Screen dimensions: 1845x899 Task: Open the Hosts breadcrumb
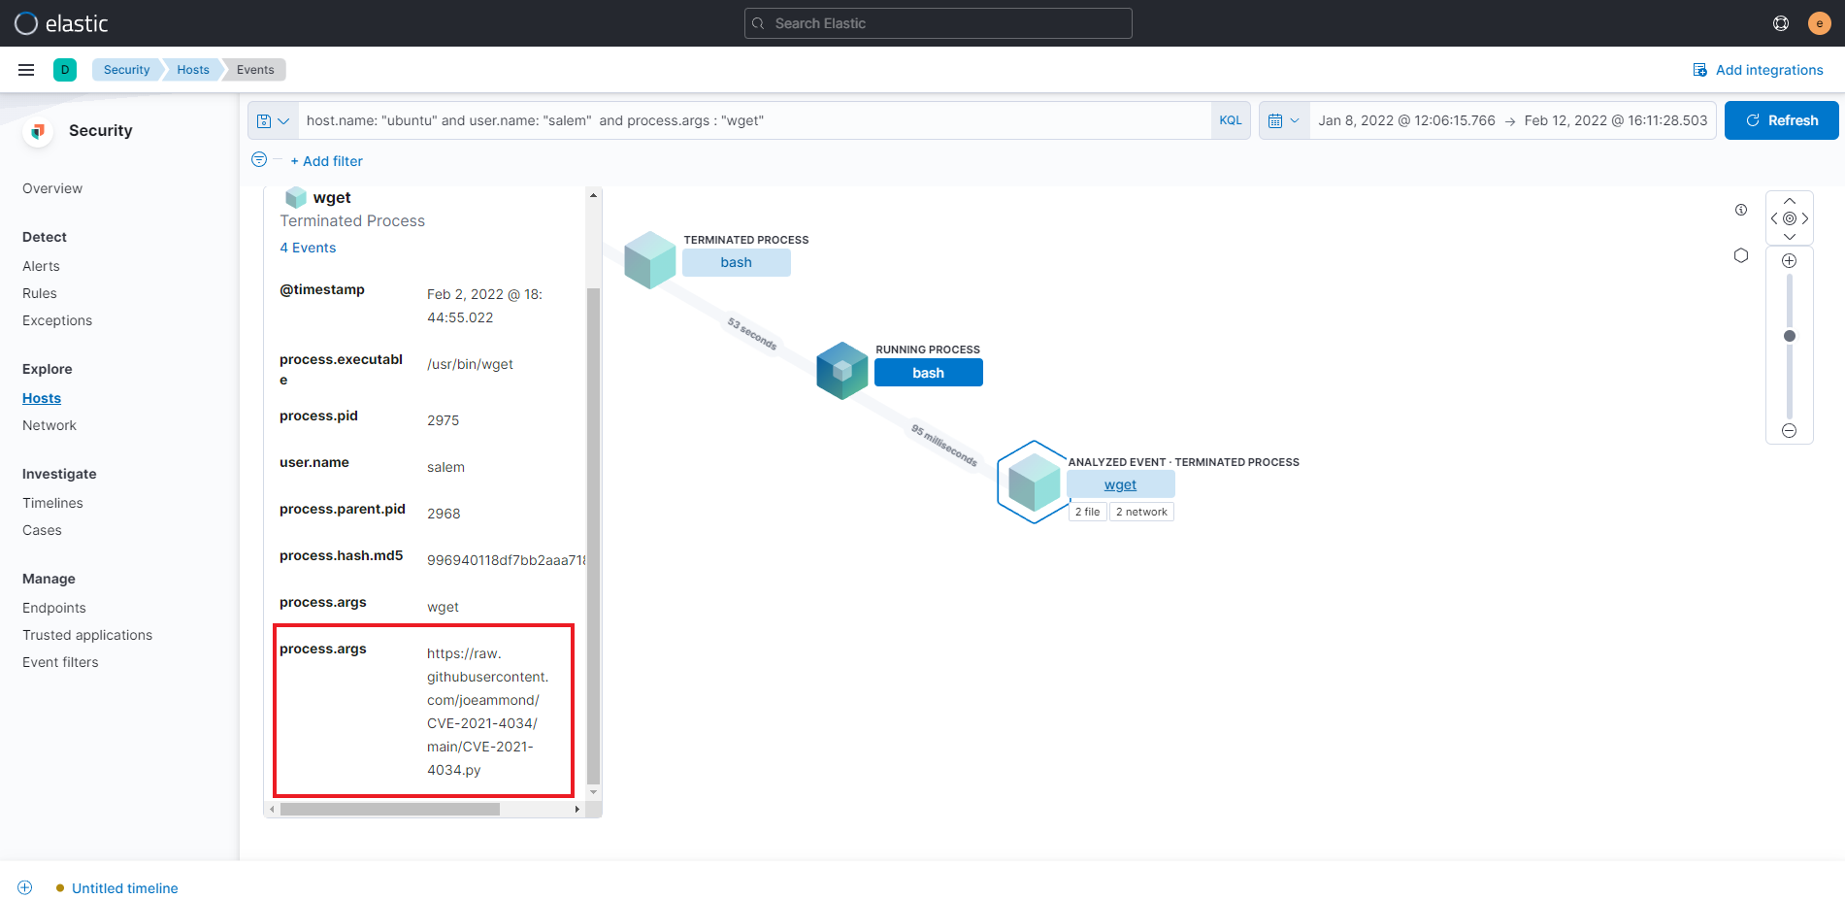192,70
